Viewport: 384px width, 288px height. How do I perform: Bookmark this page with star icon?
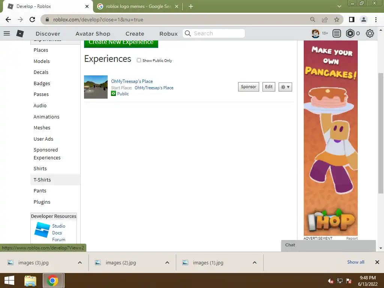point(337,19)
